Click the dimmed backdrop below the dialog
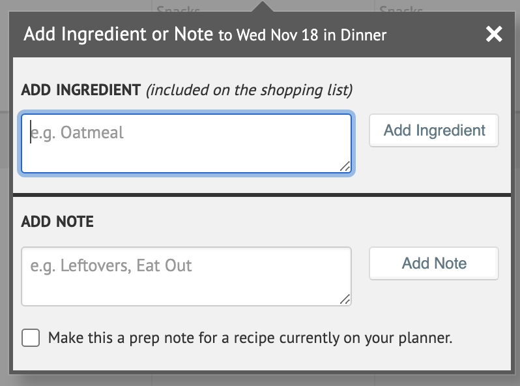Screen dimensions: 520x386 point(261,379)
